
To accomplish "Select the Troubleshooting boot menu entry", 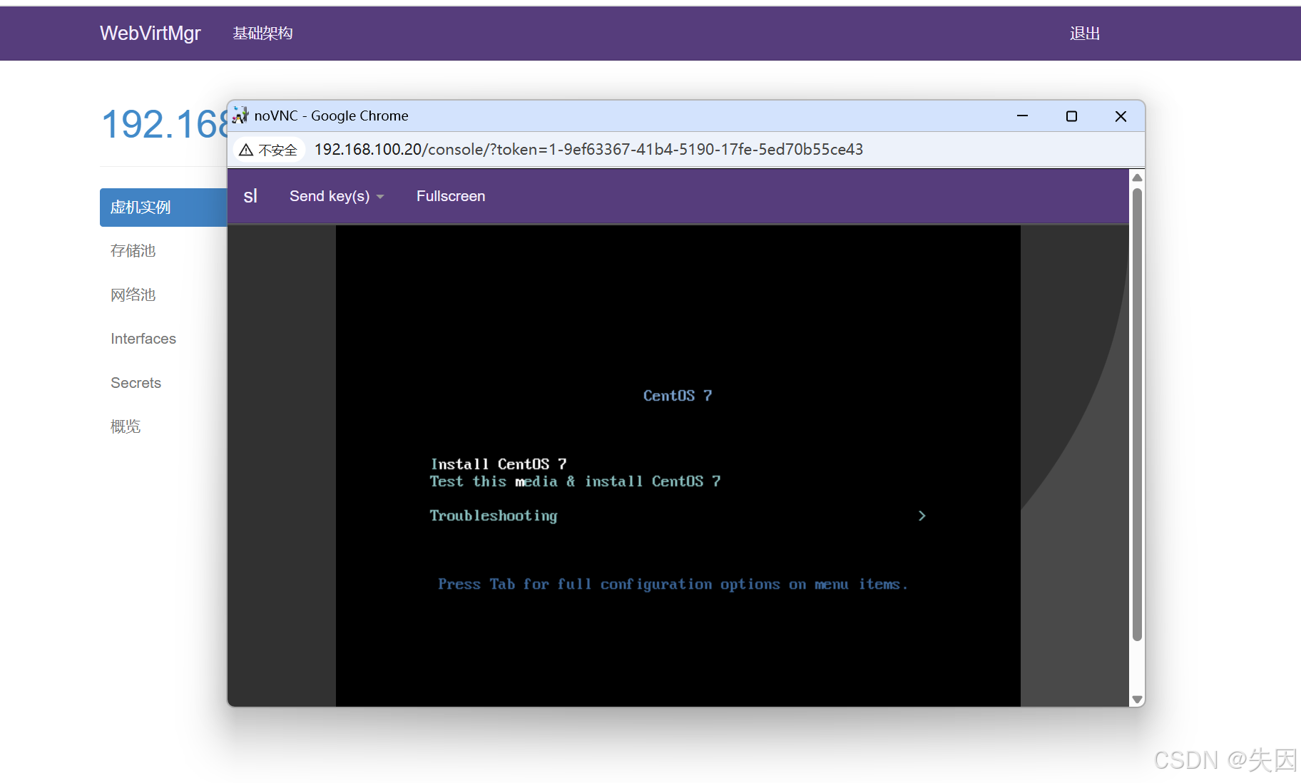I will (x=494, y=516).
